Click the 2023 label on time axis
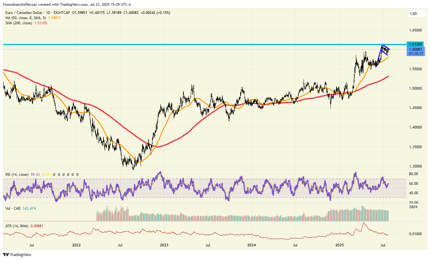 (x=164, y=245)
